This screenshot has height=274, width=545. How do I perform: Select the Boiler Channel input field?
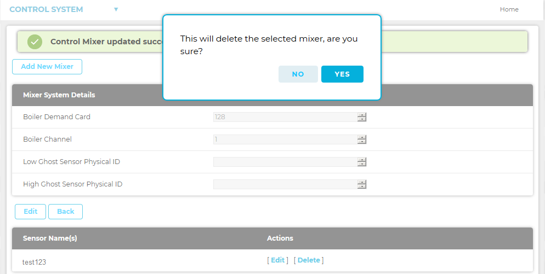point(285,139)
